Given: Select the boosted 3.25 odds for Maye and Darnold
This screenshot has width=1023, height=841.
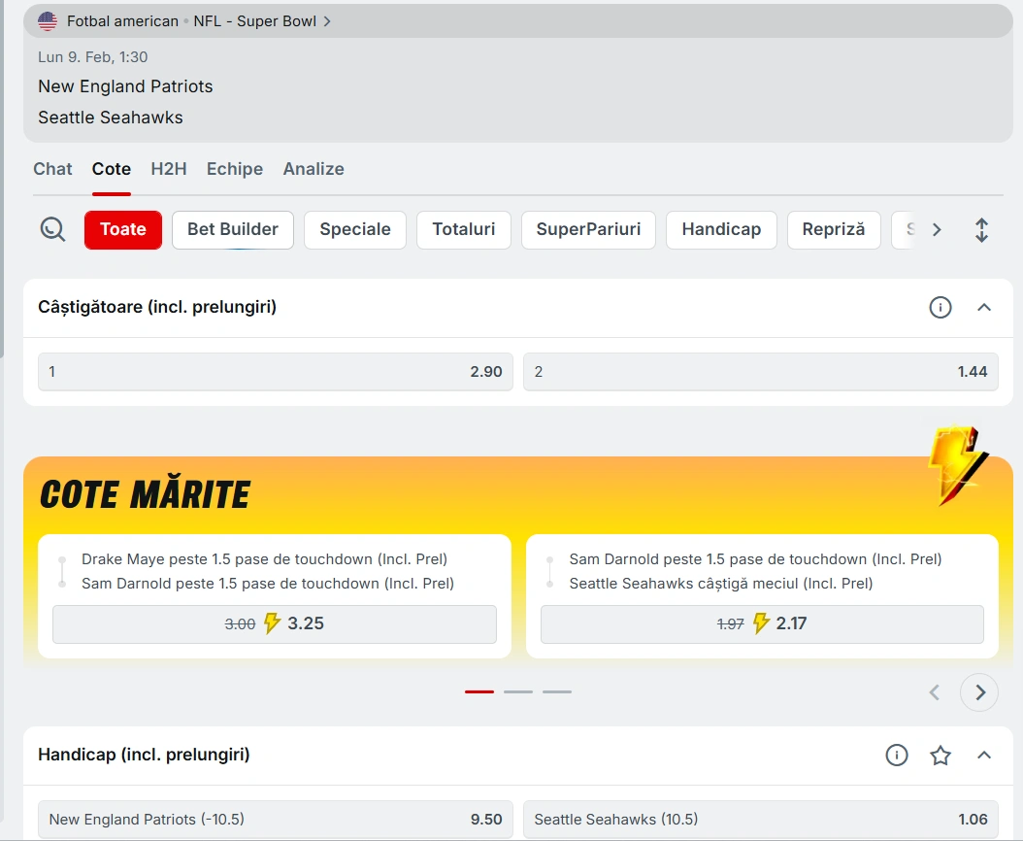Looking at the screenshot, I should [x=275, y=623].
